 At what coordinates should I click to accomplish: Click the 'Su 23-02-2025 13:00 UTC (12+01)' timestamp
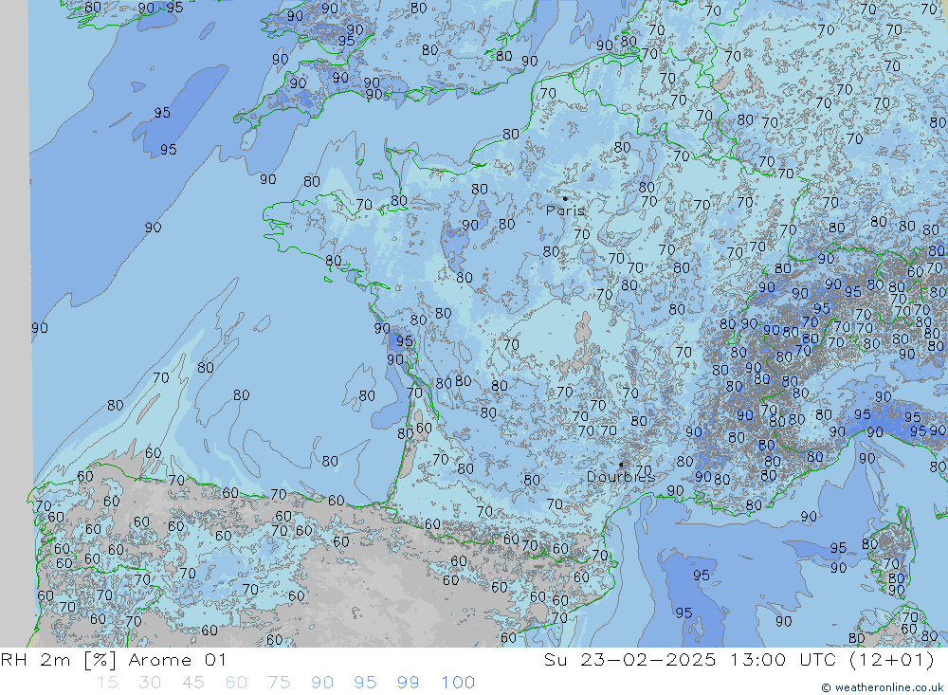point(739,660)
